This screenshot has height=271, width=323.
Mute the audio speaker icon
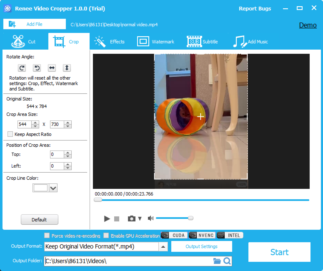coord(151,218)
